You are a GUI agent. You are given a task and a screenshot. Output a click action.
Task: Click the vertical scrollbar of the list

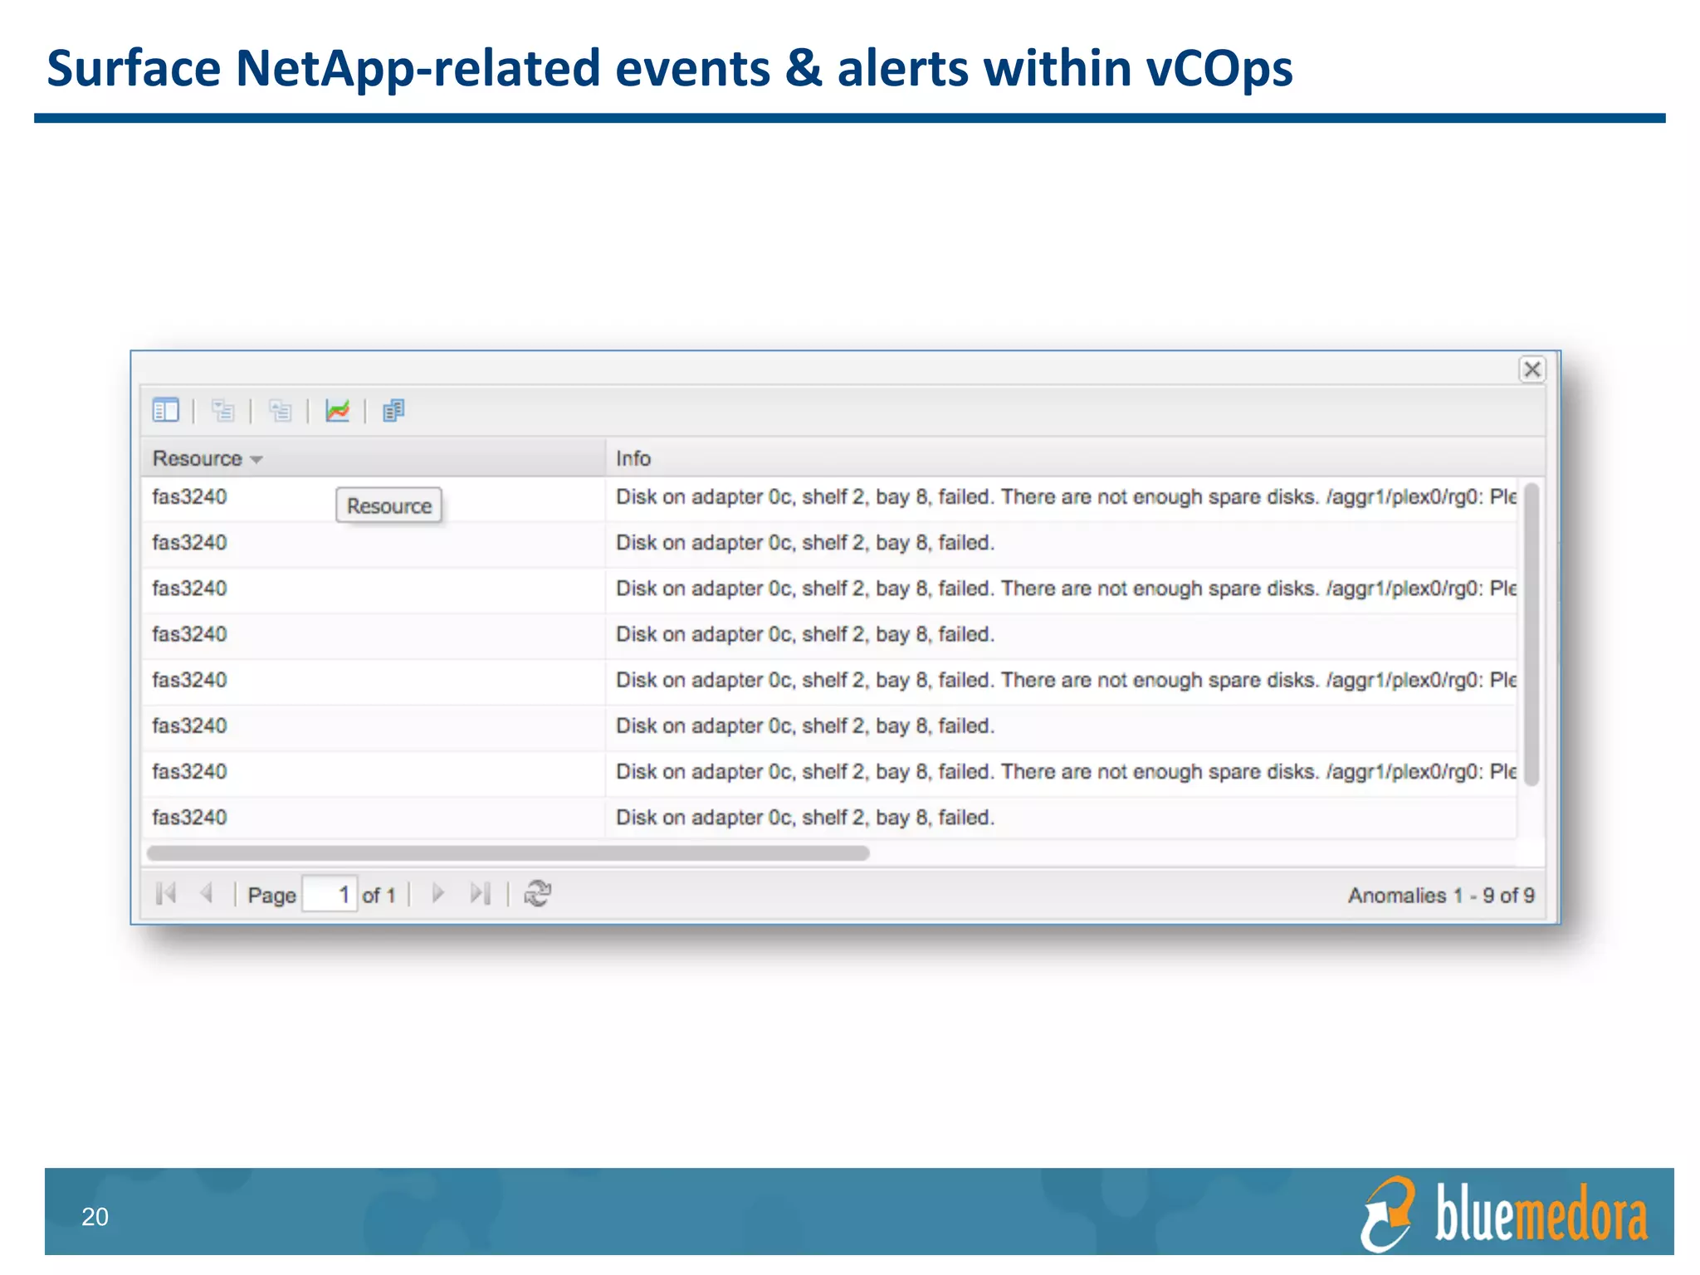point(1531,634)
